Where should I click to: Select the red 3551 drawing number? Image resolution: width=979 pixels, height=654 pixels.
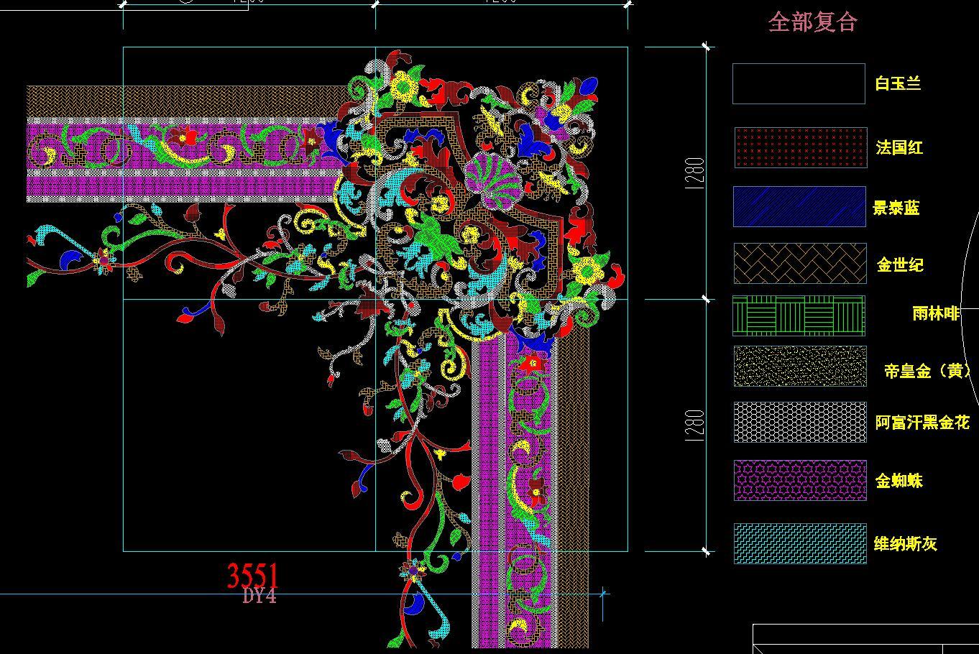(x=252, y=576)
